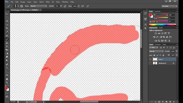The image size is (183, 103).
Task: Switch to the Paths tab
Action: 164,45
